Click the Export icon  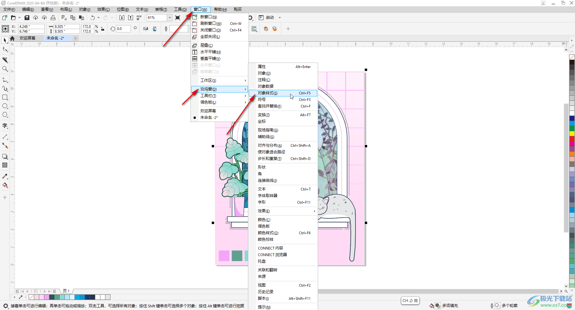tap(131, 18)
